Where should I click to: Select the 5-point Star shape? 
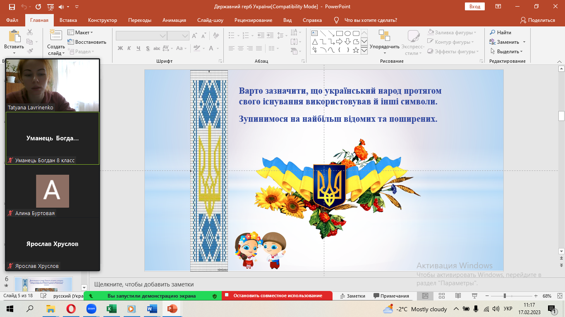point(356,50)
